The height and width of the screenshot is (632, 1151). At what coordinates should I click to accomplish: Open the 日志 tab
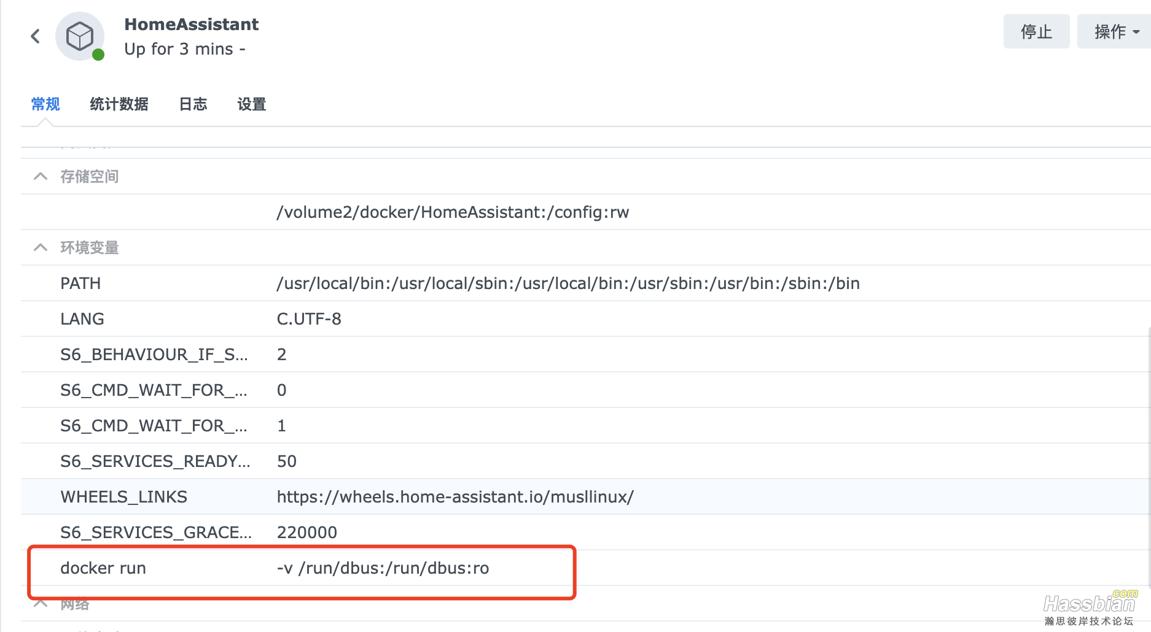click(193, 104)
